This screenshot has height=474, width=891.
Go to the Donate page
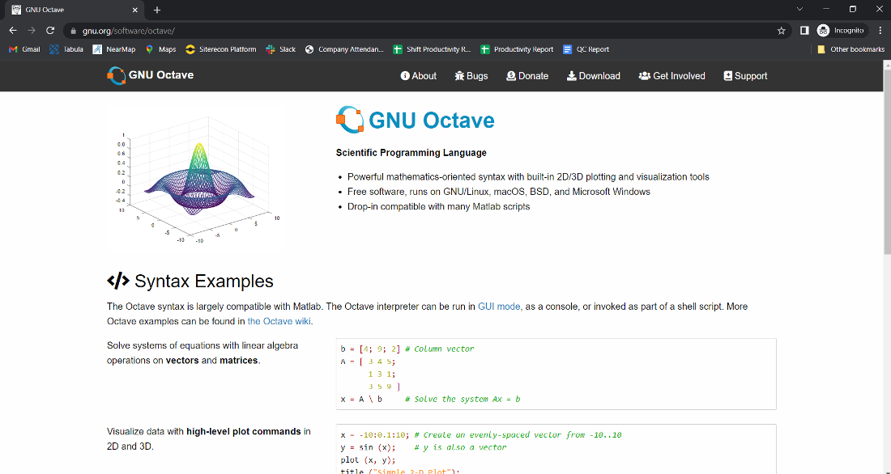pos(527,76)
